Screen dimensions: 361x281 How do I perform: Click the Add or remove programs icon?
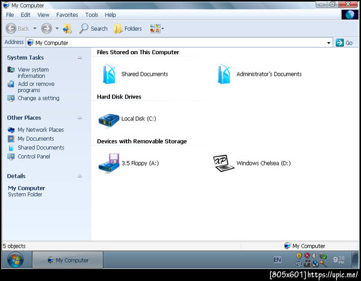point(11,84)
